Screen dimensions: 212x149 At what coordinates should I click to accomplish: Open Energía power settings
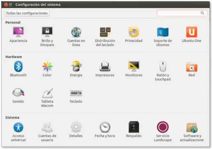tap(76, 66)
